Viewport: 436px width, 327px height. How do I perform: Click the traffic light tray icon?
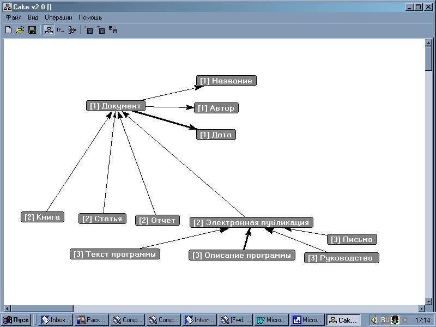point(395,320)
